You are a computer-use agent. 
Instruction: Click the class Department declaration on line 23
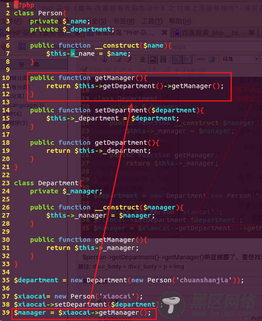pyautogui.click(x=48, y=183)
